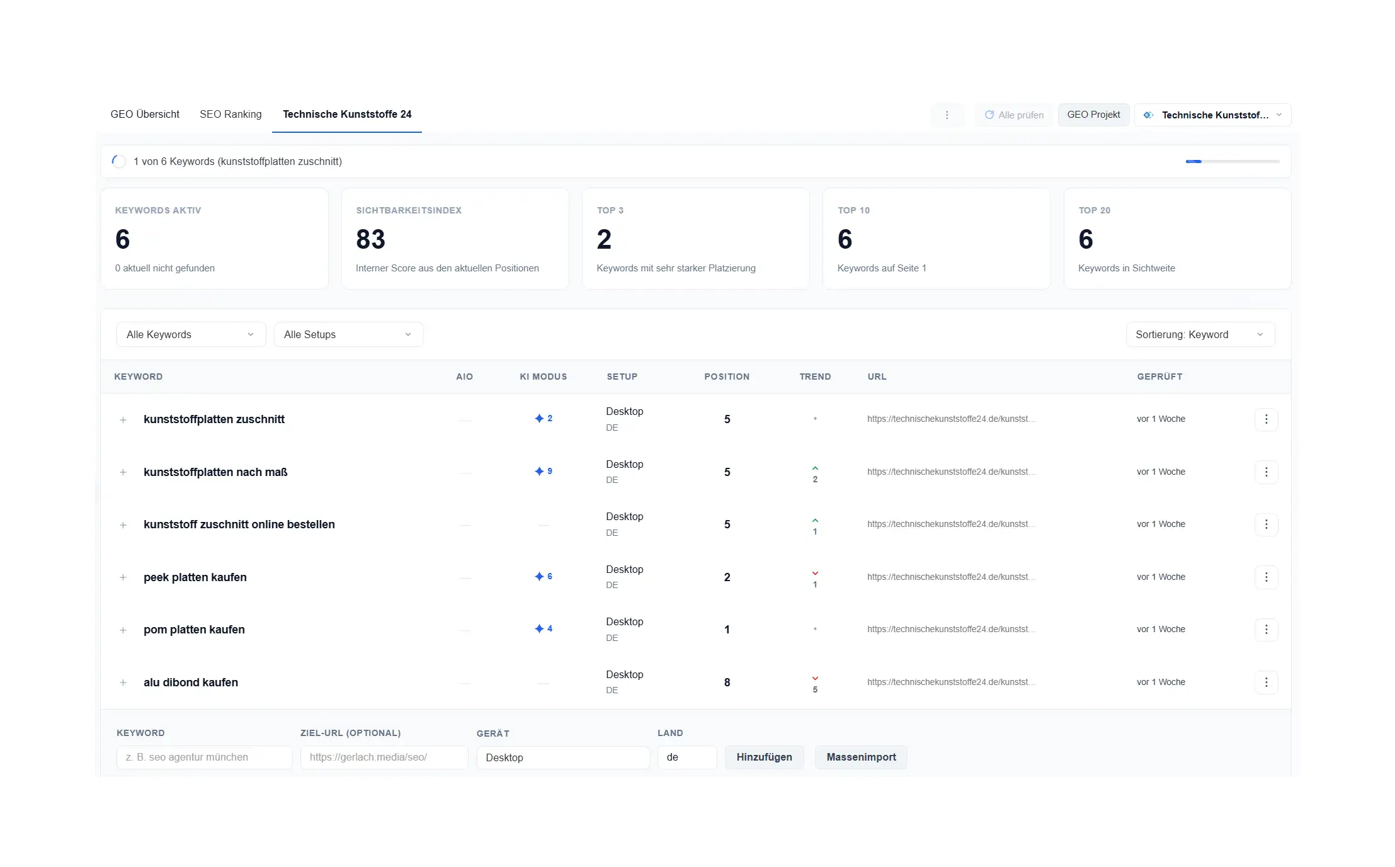Open the Technische Kunststof... project selector
The image size is (1395, 867).
click(1212, 115)
